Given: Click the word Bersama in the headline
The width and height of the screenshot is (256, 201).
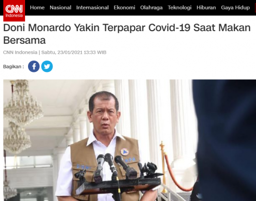Looking at the screenshot, I should (25, 40).
